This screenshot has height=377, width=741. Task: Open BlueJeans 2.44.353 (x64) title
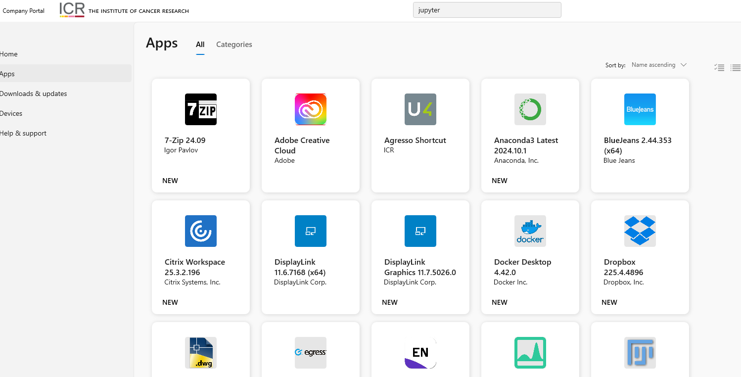point(638,145)
